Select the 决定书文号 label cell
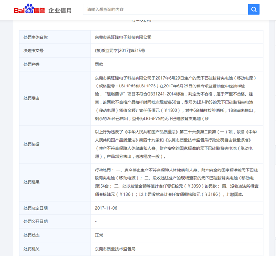 pyautogui.click(x=55, y=51)
